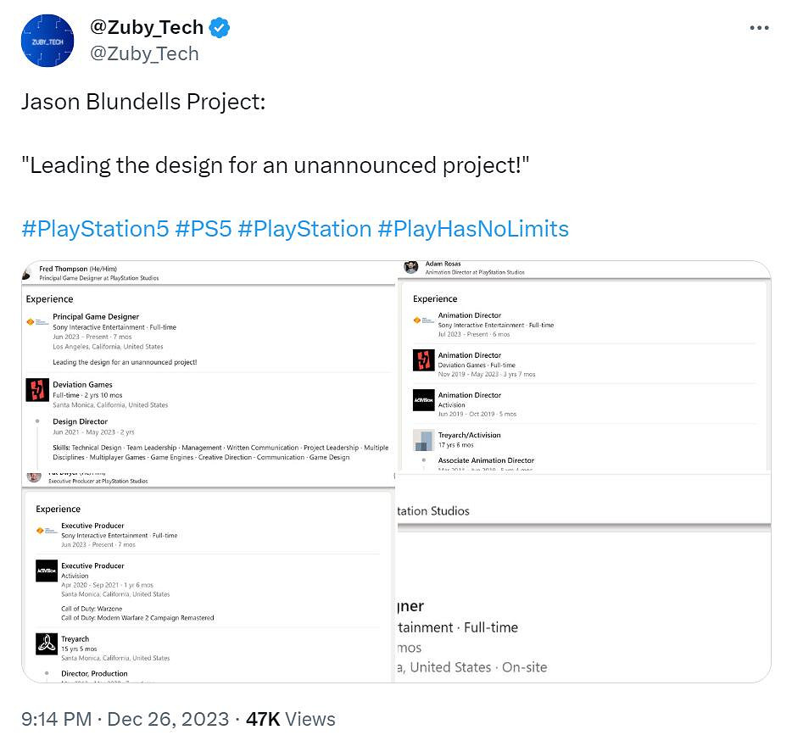792x752 pixels.
Task: Click the Activision logo beside Executive Producer
Action: [47, 571]
